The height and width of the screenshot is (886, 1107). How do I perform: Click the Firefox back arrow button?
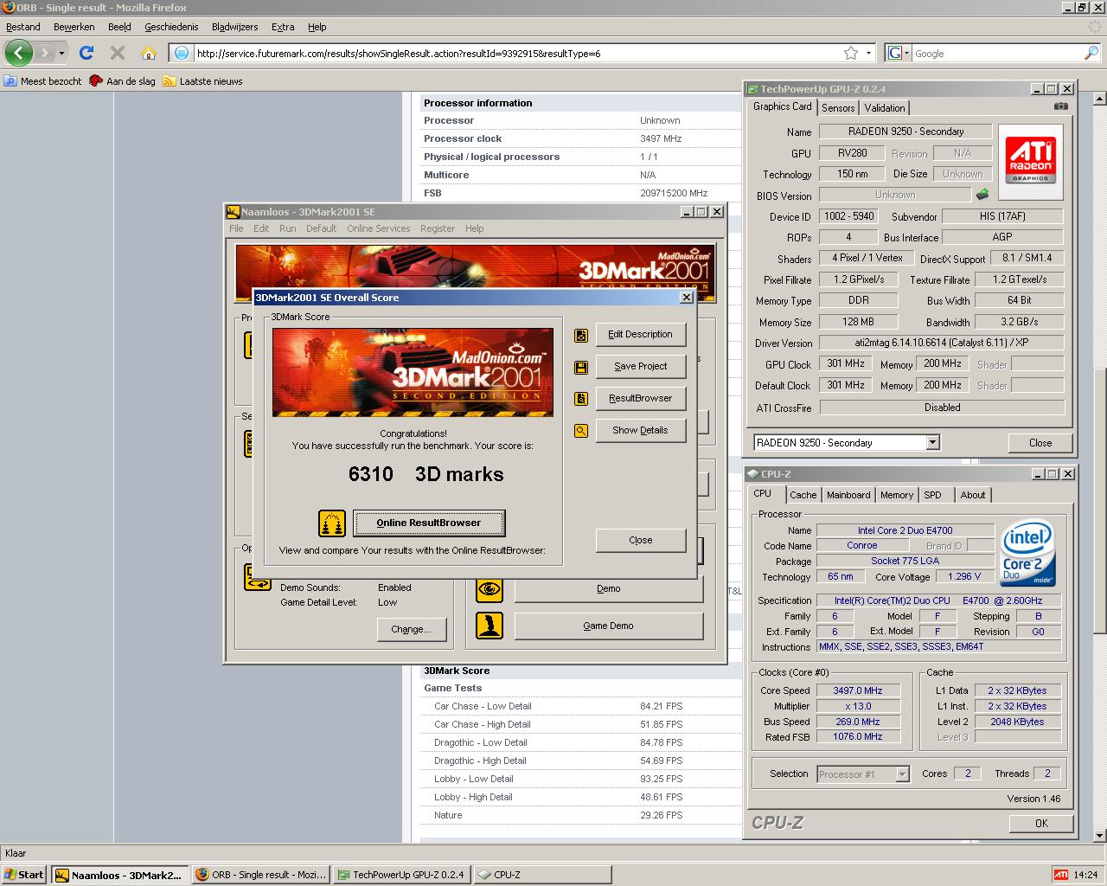19,53
